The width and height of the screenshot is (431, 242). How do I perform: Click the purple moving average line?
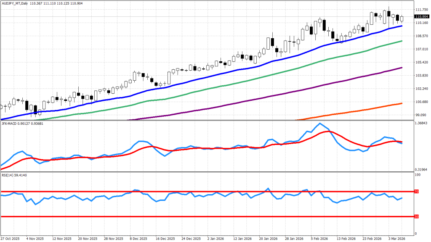pyautogui.click(x=253, y=100)
